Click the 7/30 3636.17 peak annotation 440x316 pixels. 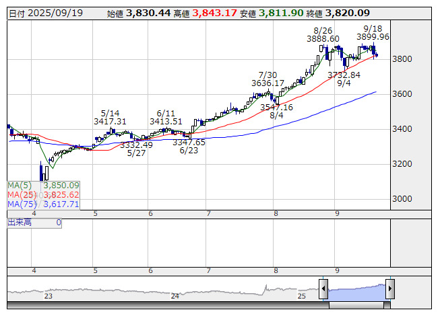[x=268, y=79]
